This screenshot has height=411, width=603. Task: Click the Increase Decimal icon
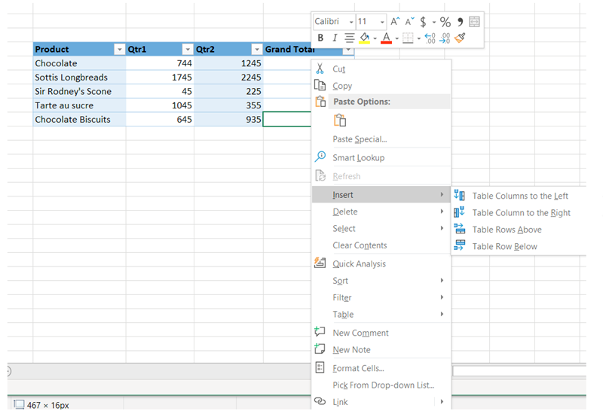430,38
